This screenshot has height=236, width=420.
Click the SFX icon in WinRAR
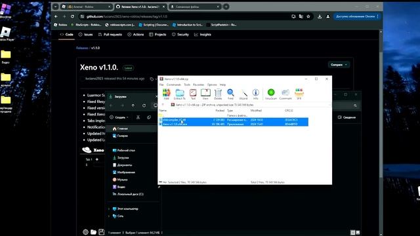click(299, 94)
